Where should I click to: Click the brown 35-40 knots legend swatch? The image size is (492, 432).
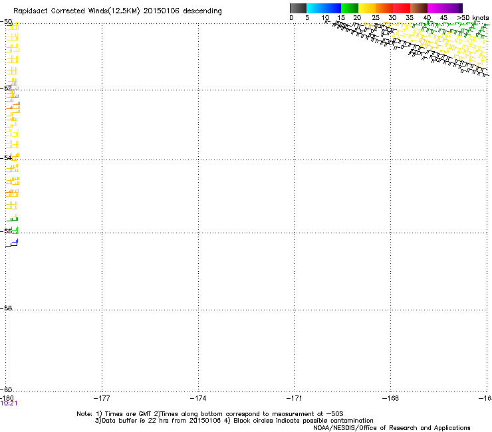pos(419,8)
